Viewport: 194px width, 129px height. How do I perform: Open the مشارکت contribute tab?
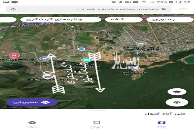pos(32,124)
